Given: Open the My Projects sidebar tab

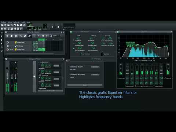Looking at the screenshot, I should 1,36.
